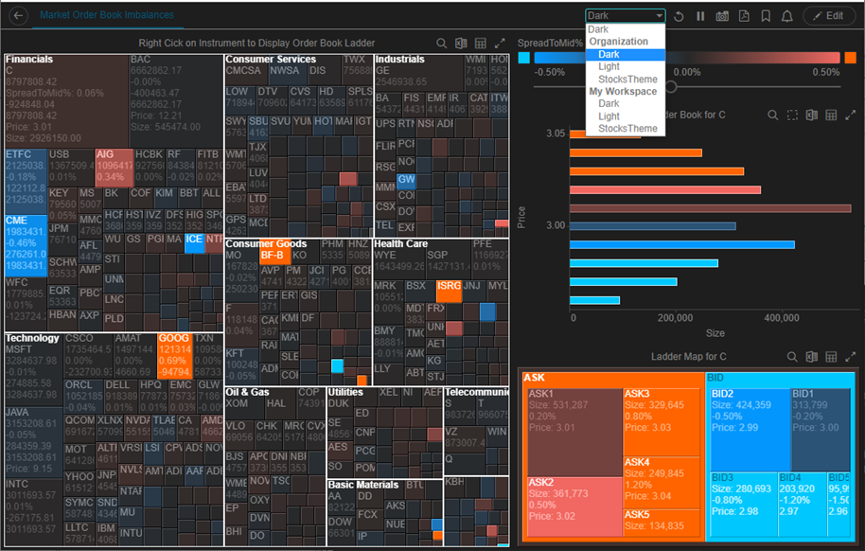Click the INTC cell in Technology
The width and height of the screenshot is (865, 551).
click(33, 511)
